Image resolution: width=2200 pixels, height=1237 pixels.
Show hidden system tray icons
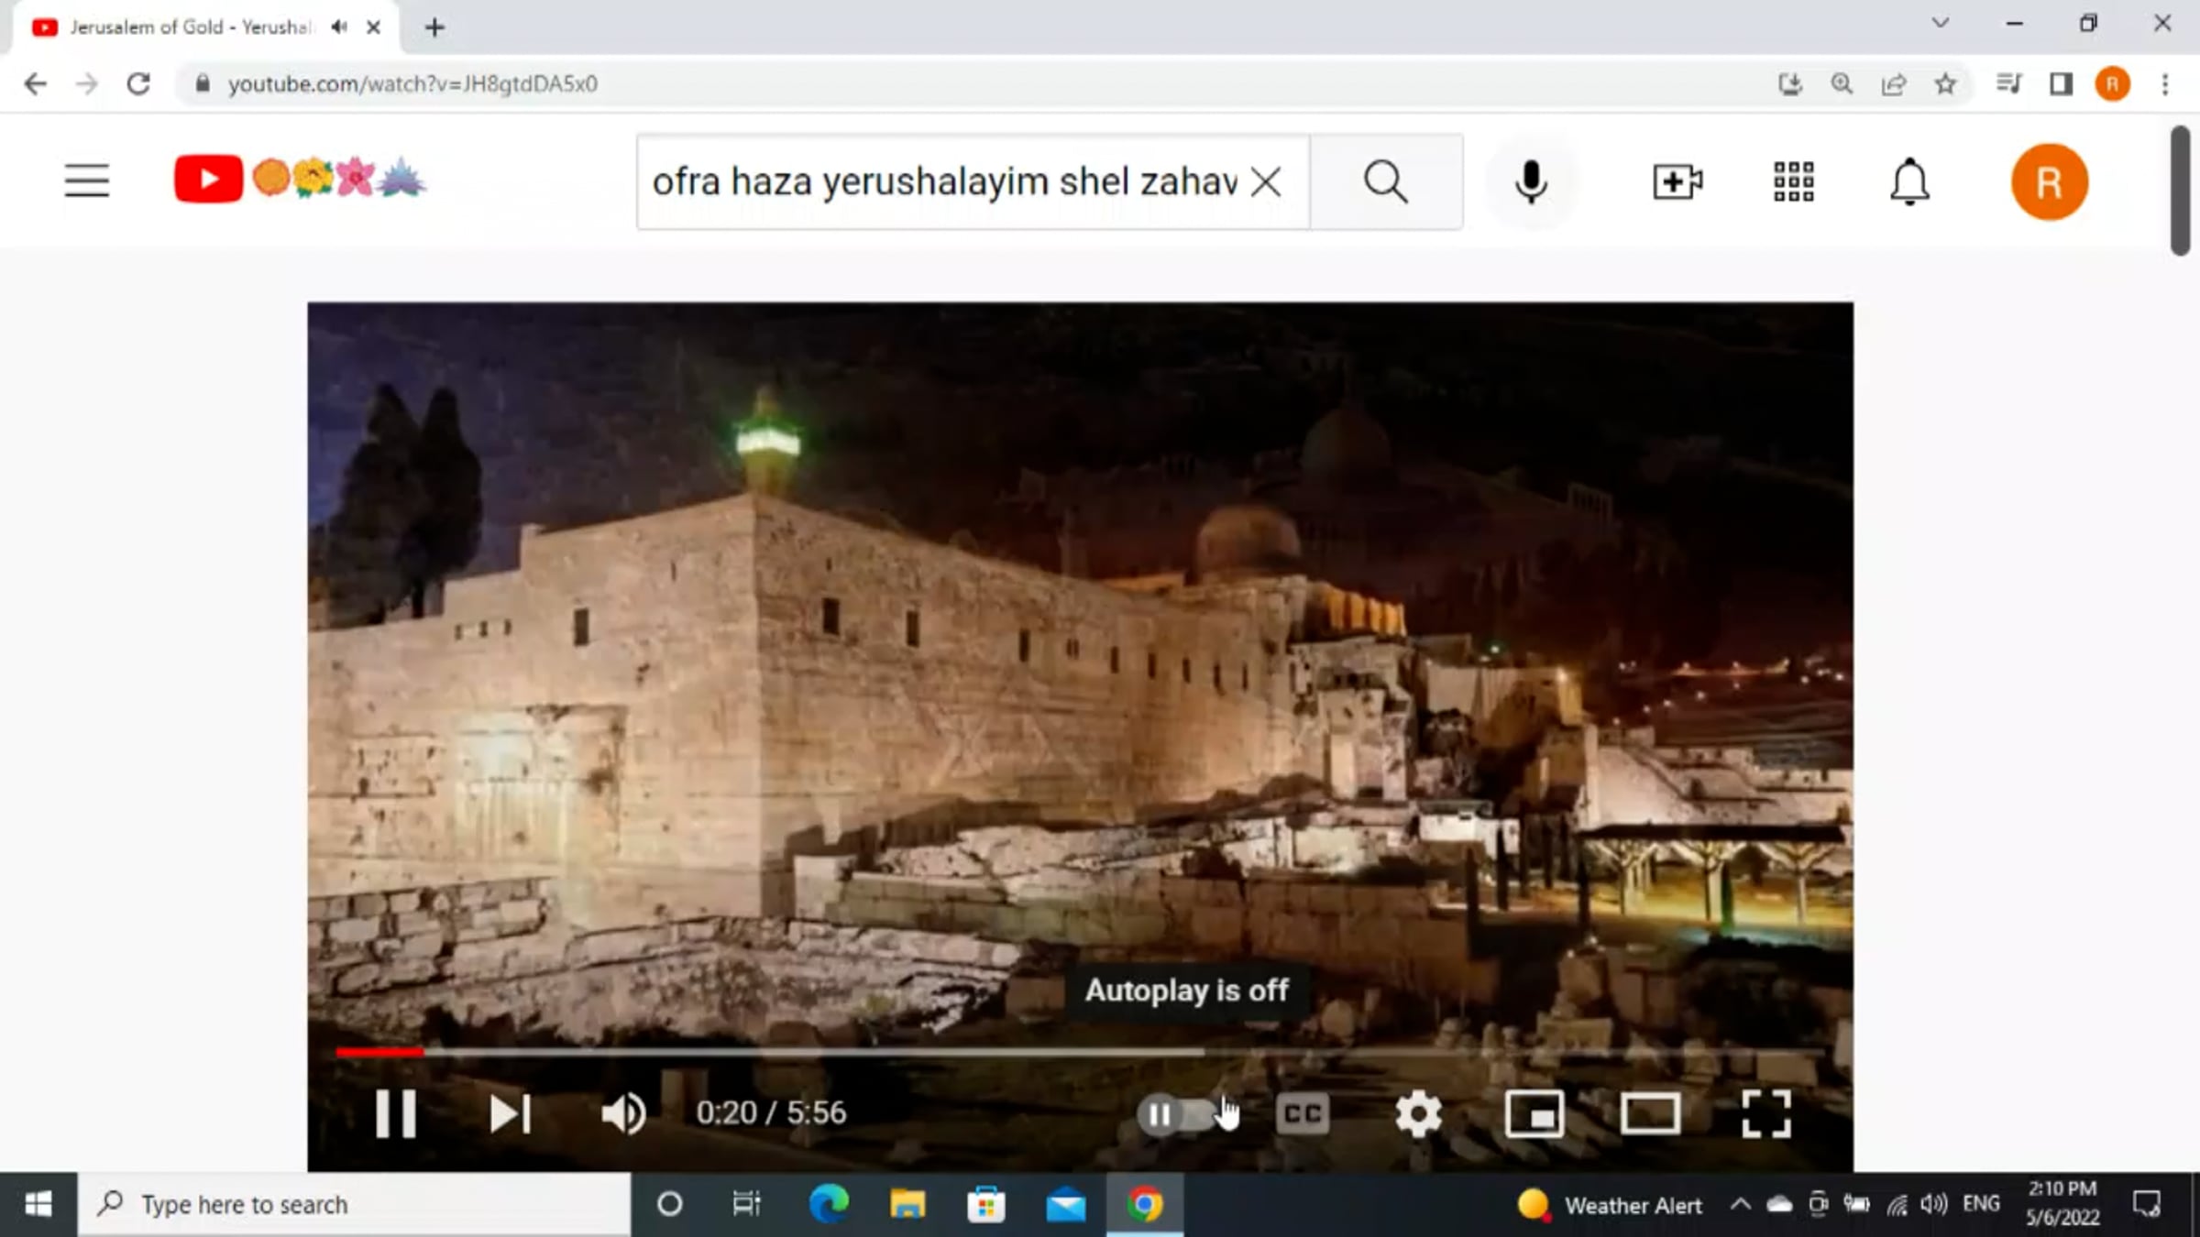(x=1740, y=1204)
